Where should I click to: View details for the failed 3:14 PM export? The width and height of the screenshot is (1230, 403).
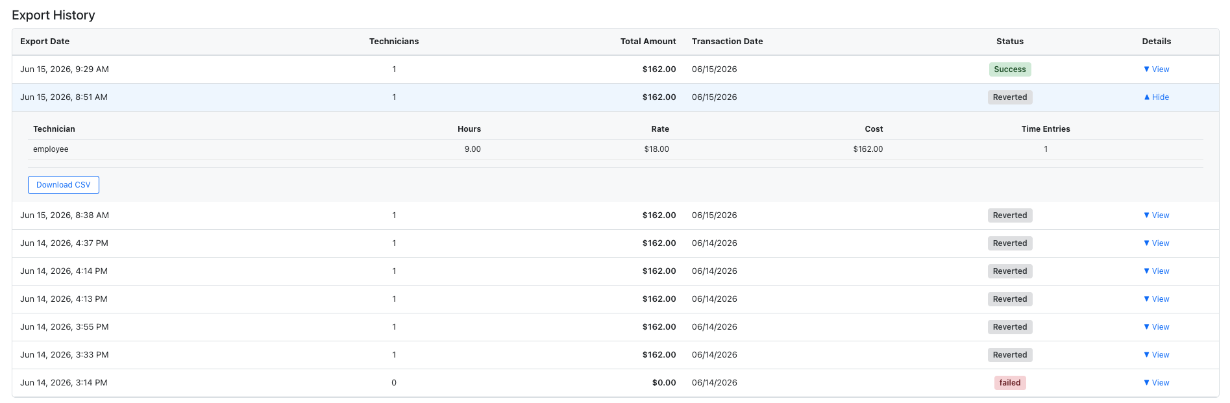[1156, 383]
